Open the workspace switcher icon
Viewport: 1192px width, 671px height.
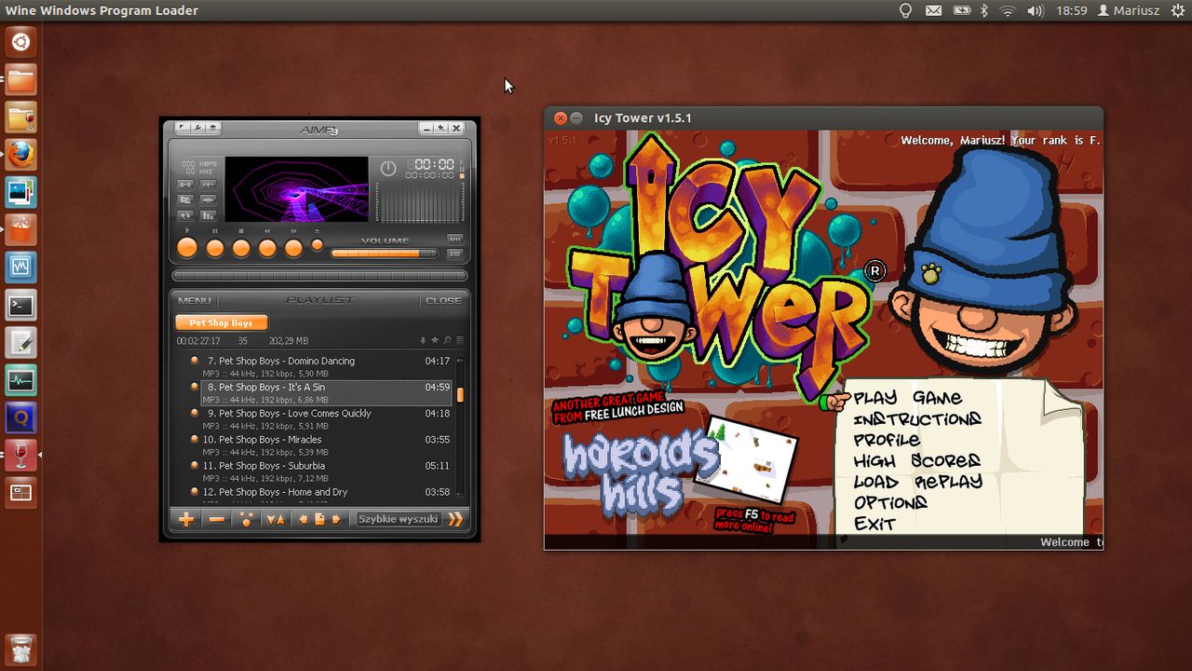(x=20, y=493)
